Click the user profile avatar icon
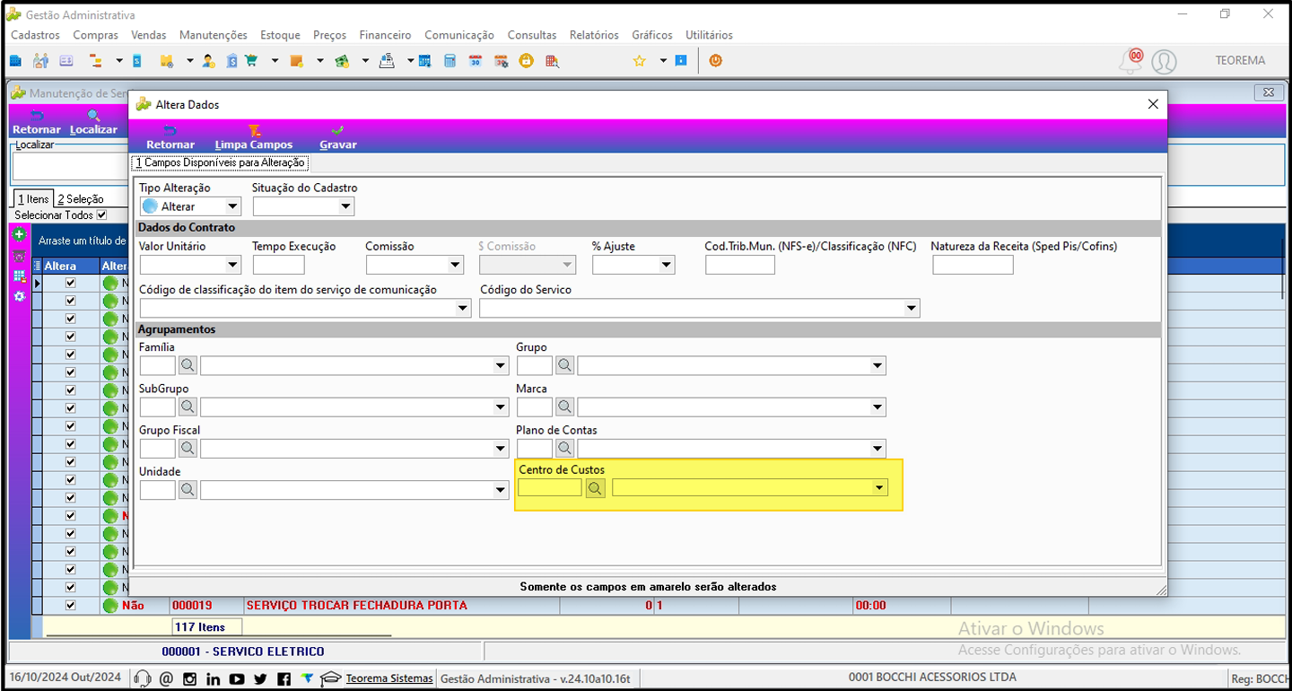The image size is (1292, 691). 1164,61
